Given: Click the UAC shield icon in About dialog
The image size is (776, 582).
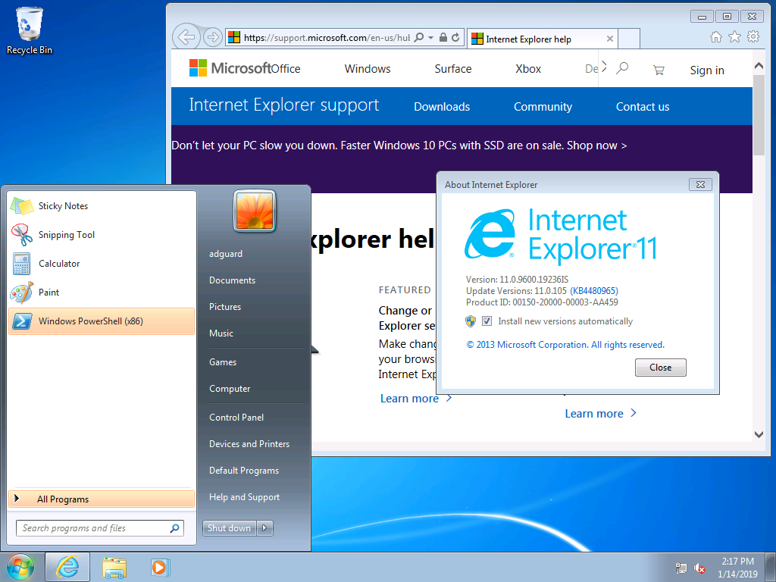Looking at the screenshot, I should point(471,321).
